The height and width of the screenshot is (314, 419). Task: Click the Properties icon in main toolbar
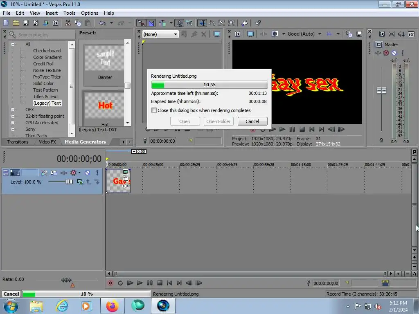coord(55,23)
